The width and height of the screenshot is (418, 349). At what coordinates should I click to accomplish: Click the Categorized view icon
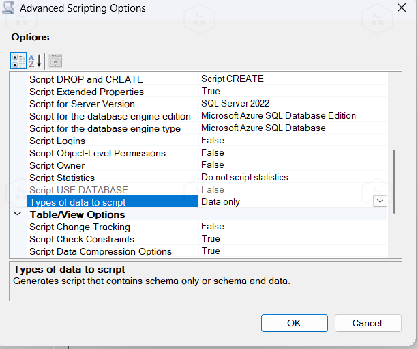(18, 60)
